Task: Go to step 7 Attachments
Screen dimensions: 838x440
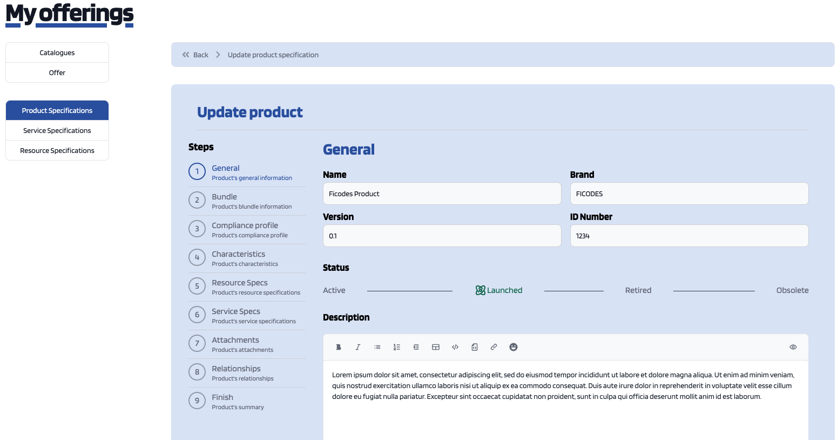Action: coord(247,344)
